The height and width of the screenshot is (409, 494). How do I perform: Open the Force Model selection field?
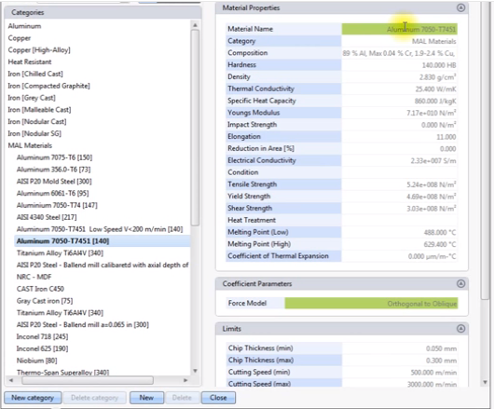[371, 304]
